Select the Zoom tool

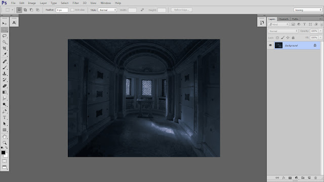(x=5, y=143)
